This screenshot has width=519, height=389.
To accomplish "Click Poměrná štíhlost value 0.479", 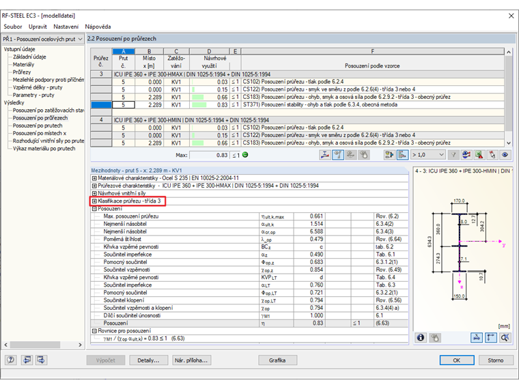I will pyautogui.click(x=309, y=239).
